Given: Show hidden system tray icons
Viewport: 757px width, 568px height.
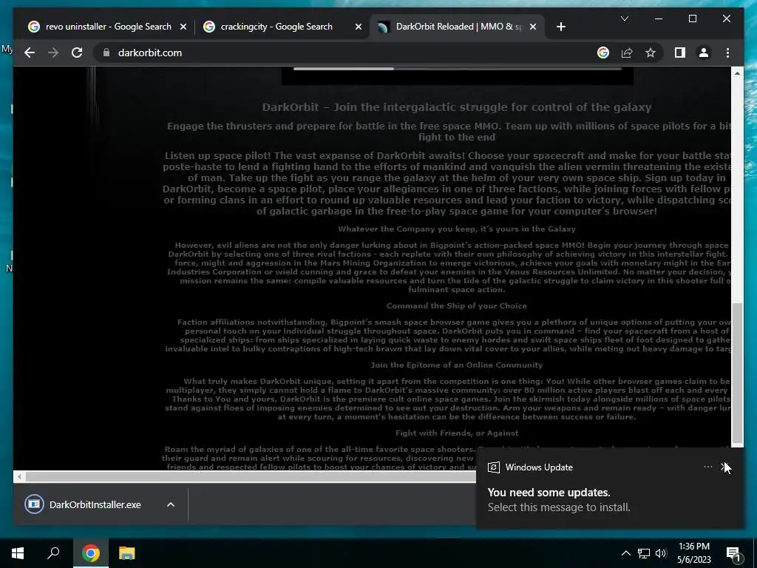Looking at the screenshot, I should (x=625, y=553).
